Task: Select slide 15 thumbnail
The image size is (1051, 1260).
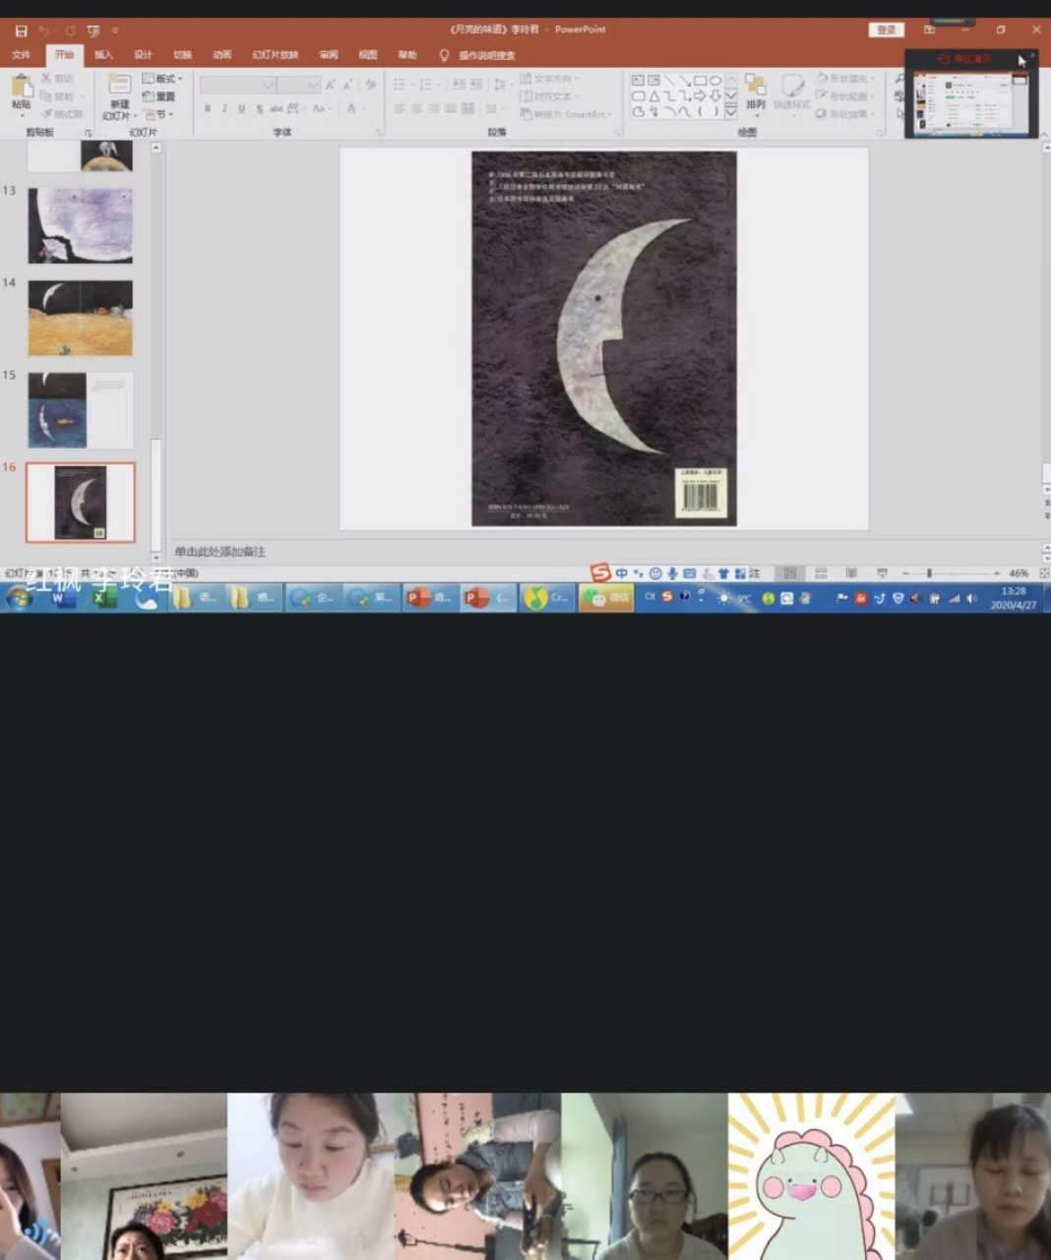Action: click(80, 410)
